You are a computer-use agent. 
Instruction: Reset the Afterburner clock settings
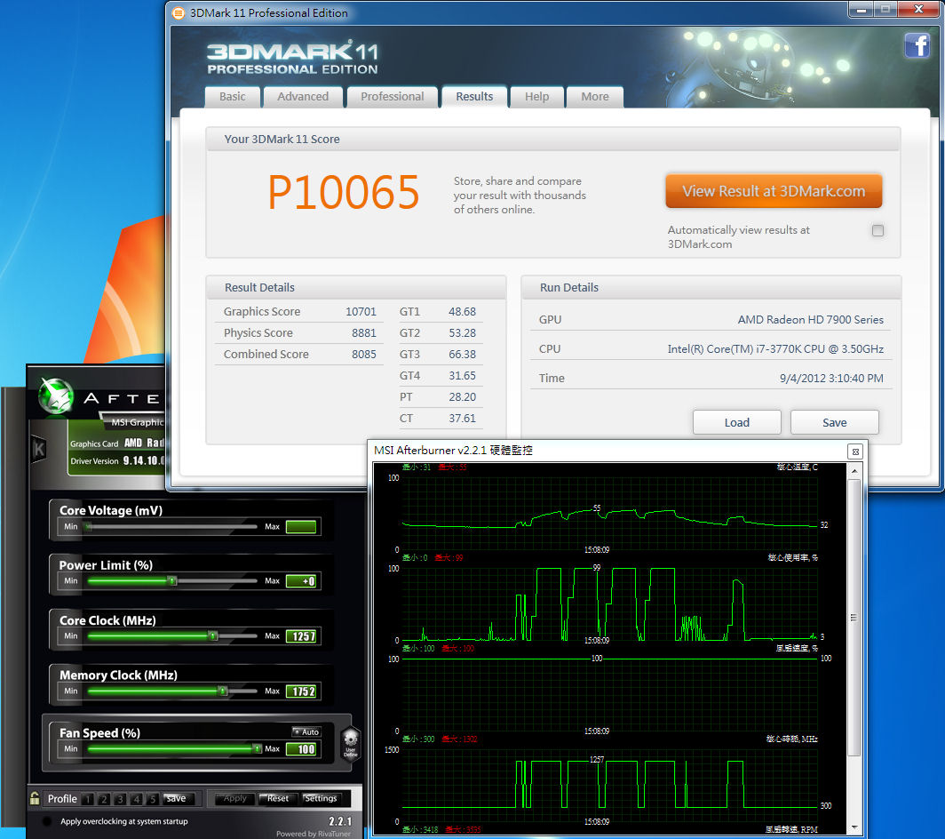[278, 799]
